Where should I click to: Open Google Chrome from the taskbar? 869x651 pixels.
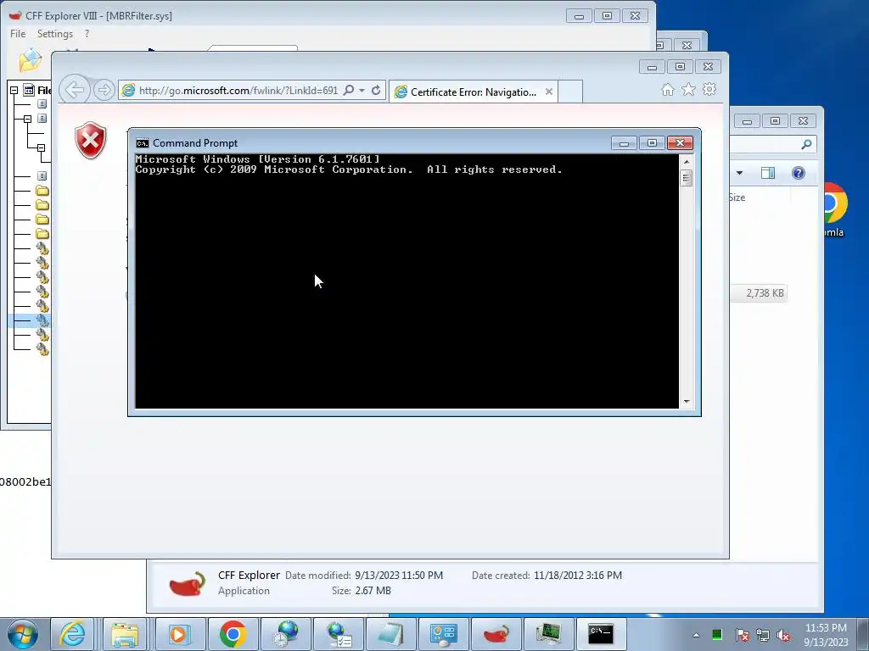(x=233, y=634)
